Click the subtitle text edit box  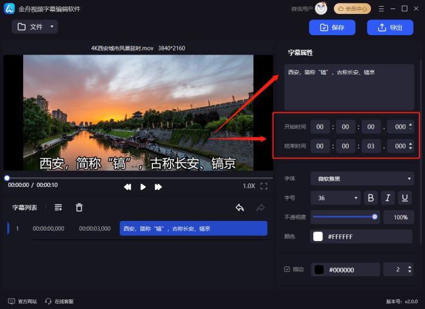coord(349,87)
